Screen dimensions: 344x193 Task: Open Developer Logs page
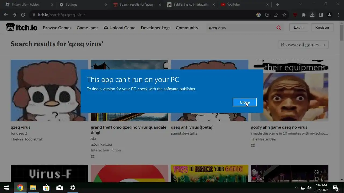[x=156, y=28]
